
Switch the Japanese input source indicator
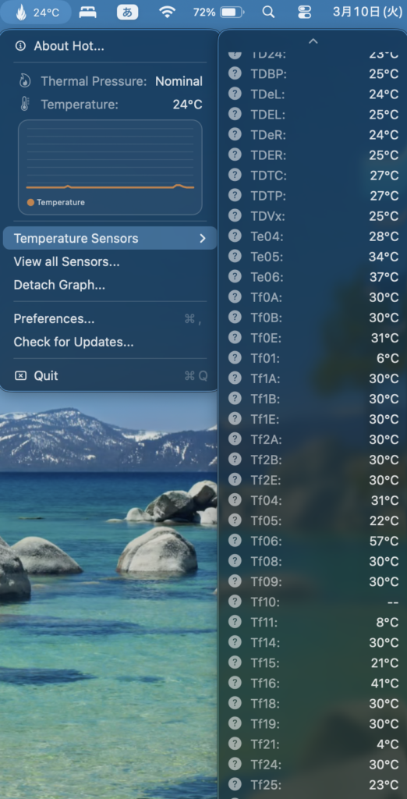[127, 12]
